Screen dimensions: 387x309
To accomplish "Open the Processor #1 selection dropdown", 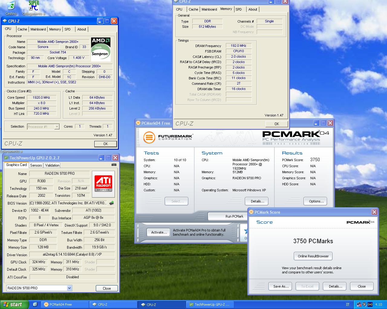I will [57, 127].
